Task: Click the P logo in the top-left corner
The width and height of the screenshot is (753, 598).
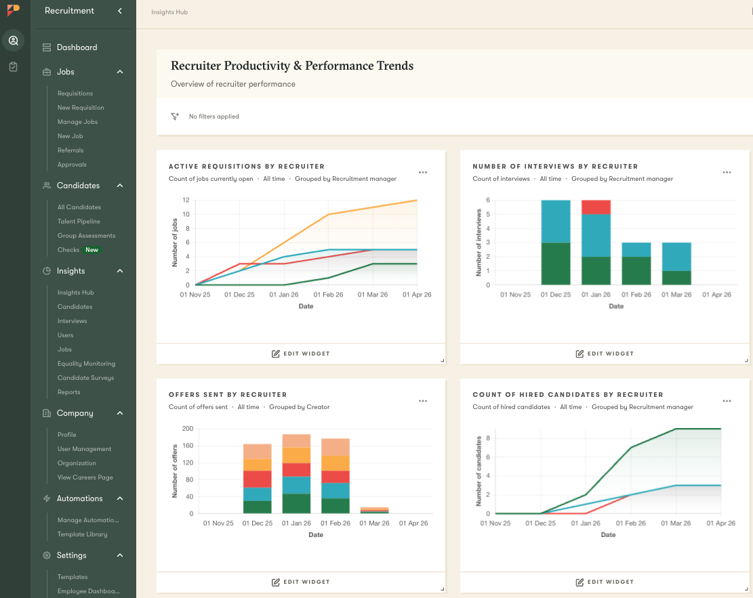Action: click(14, 11)
